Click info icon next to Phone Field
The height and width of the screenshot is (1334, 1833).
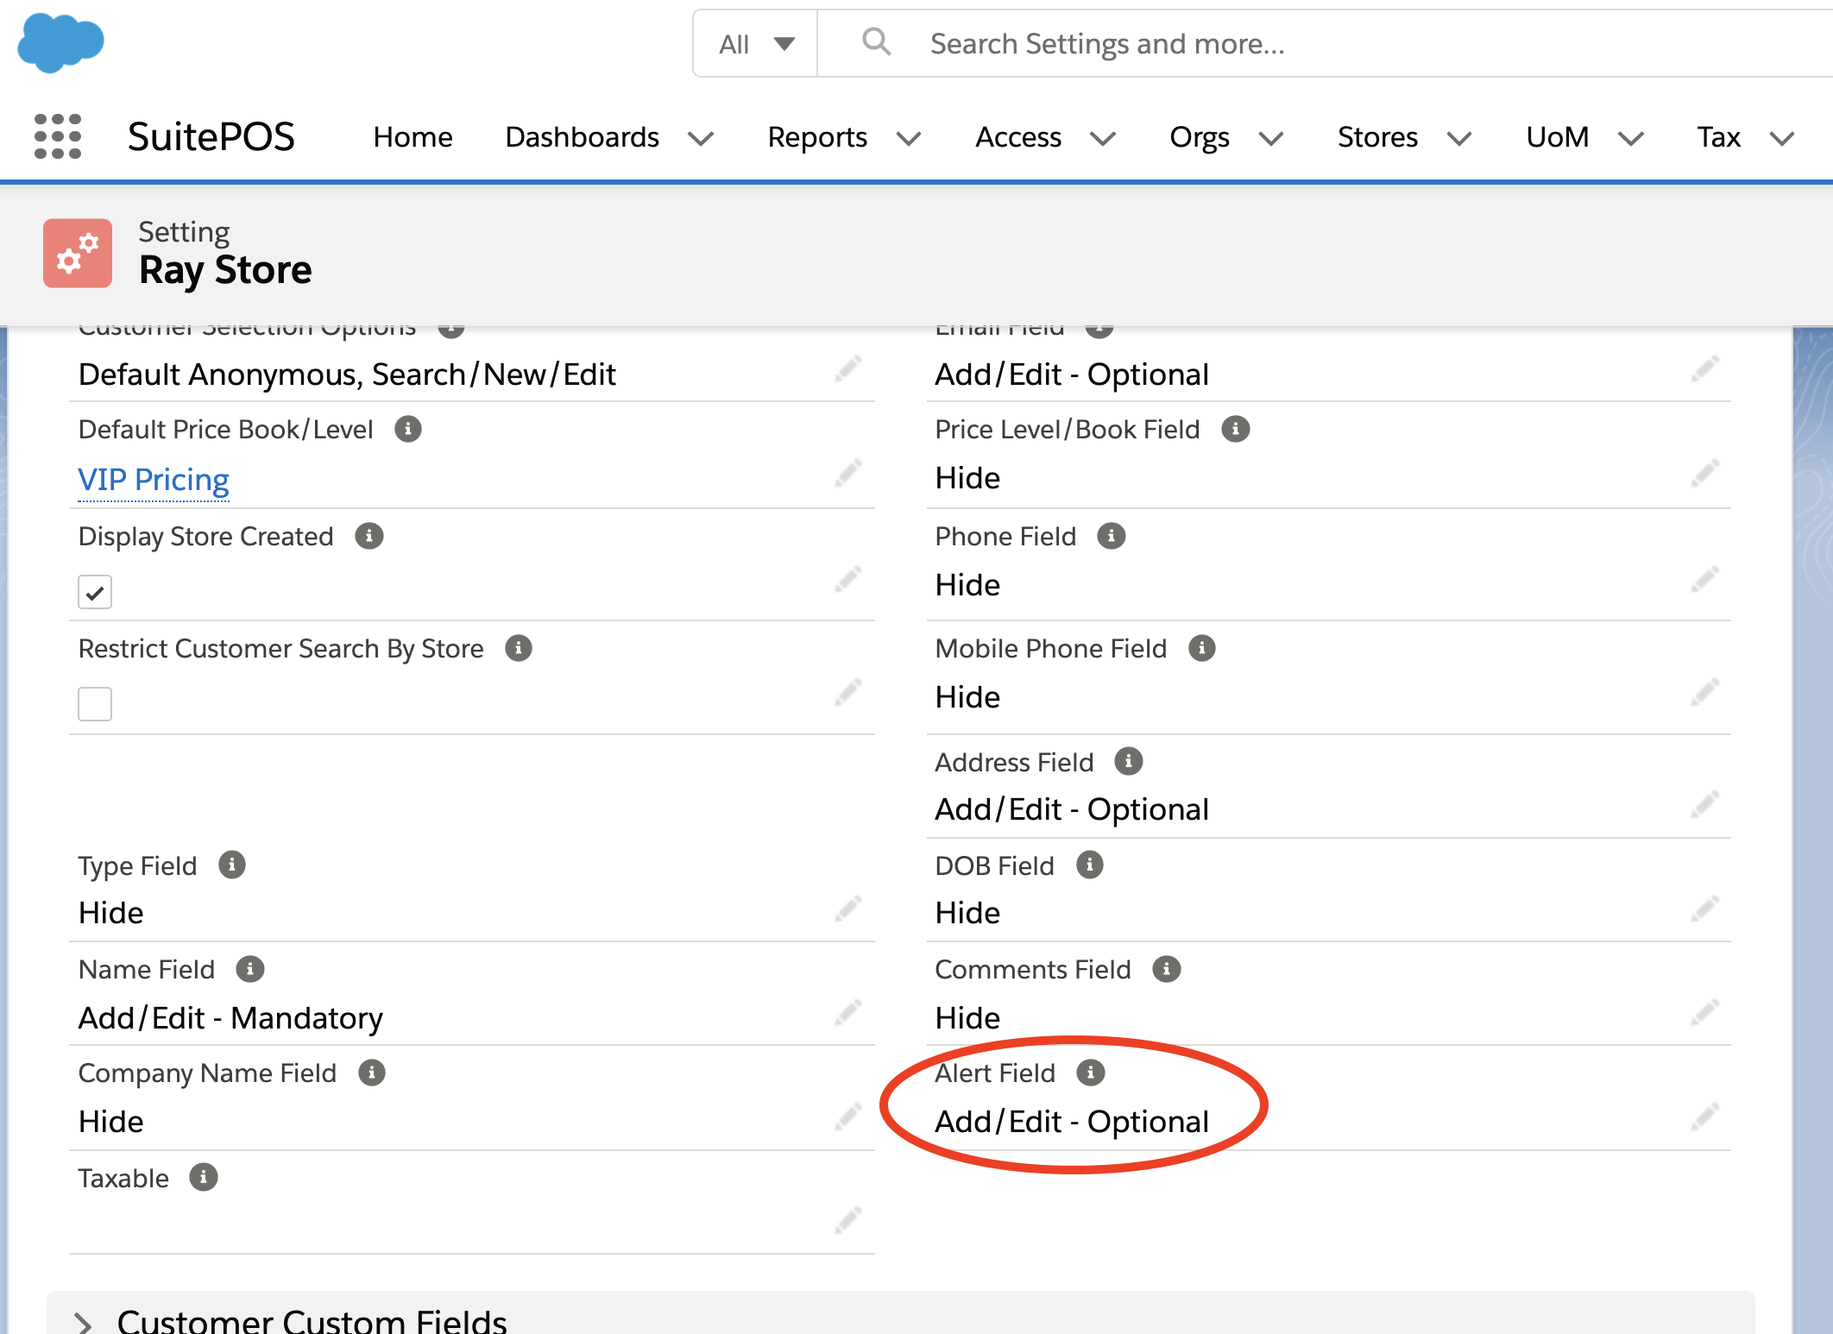click(x=1111, y=536)
